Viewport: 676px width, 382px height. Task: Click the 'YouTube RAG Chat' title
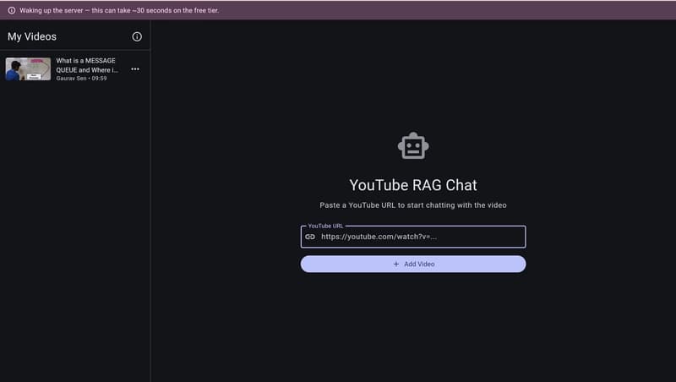coord(413,185)
